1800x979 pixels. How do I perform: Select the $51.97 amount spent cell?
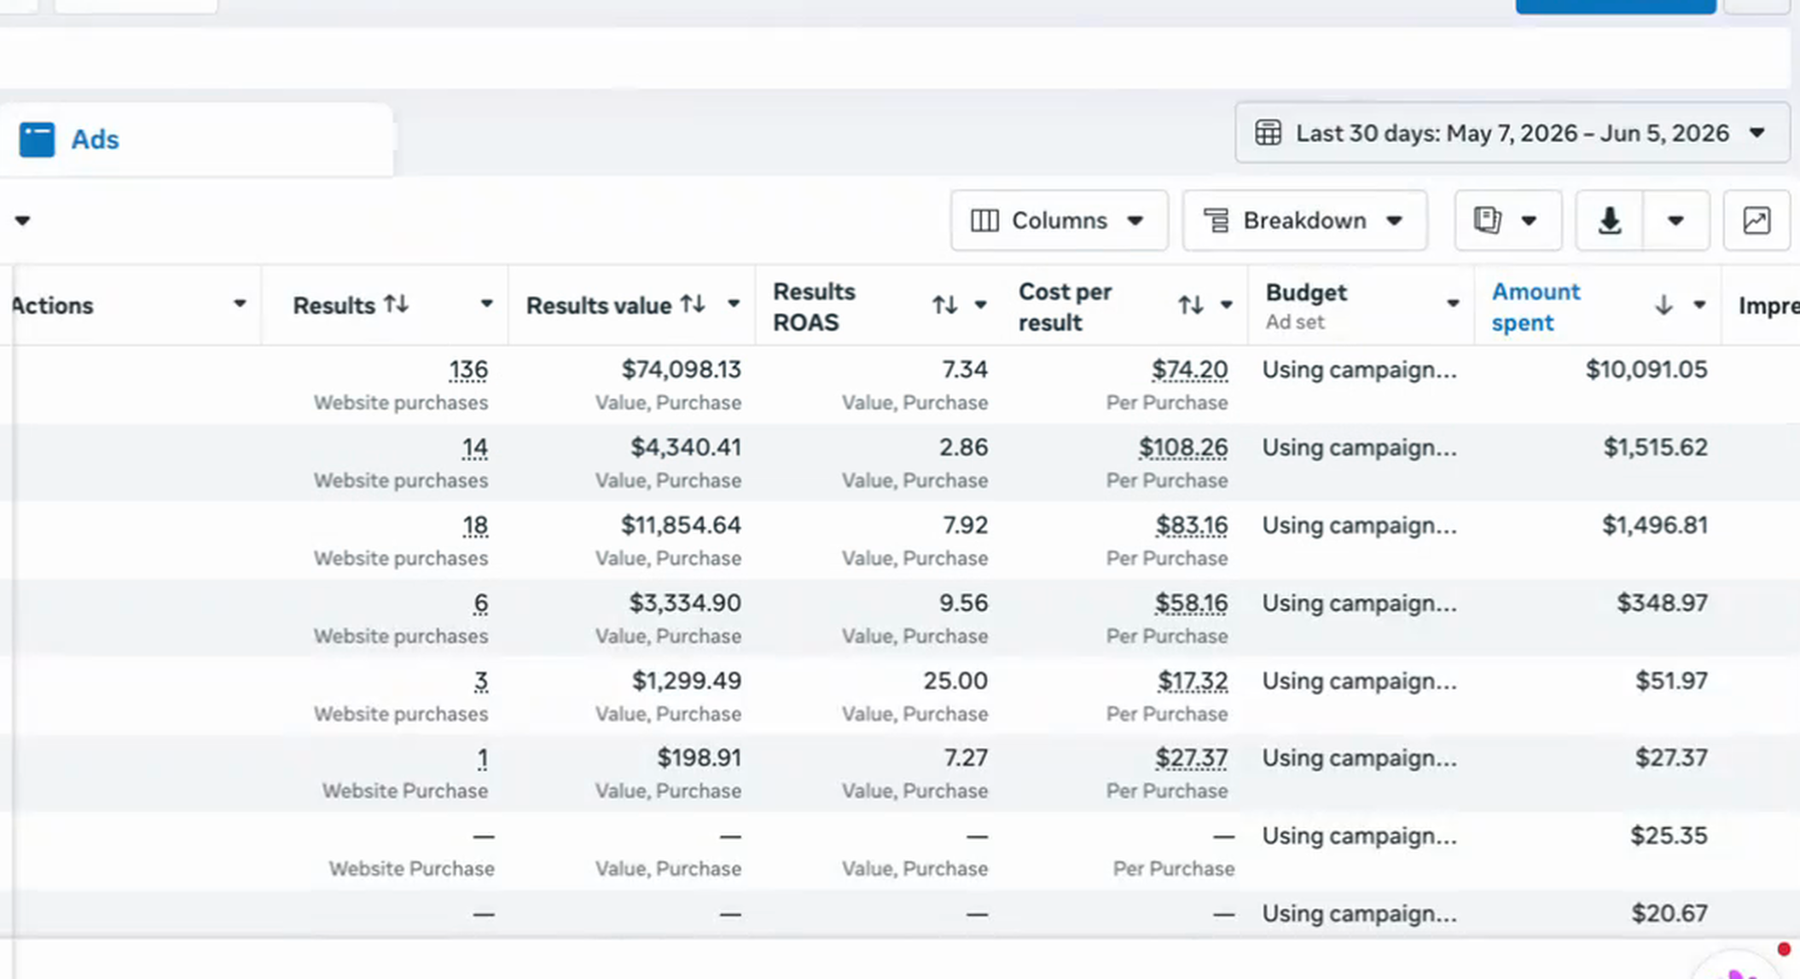click(x=1671, y=681)
